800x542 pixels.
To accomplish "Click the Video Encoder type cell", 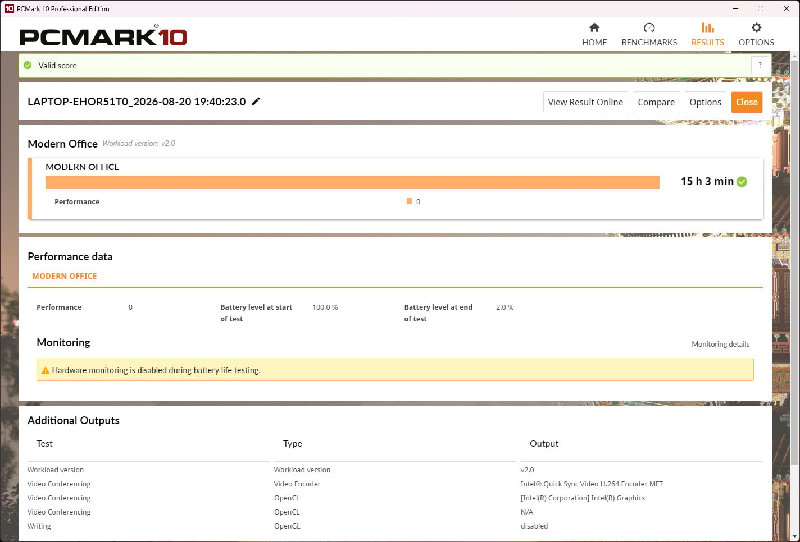I will pos(297,484).
